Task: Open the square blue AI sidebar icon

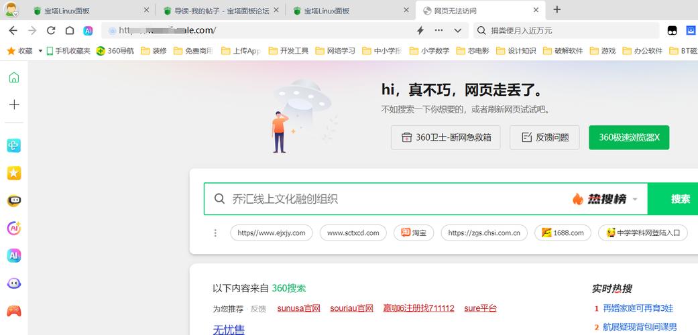Action: [14, 256]
